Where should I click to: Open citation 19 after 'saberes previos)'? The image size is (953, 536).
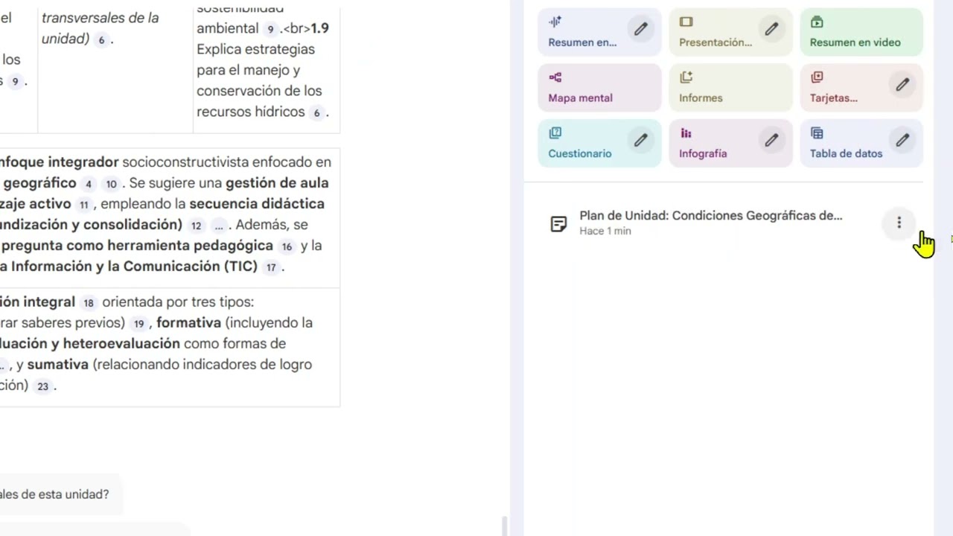coord(138,324)
